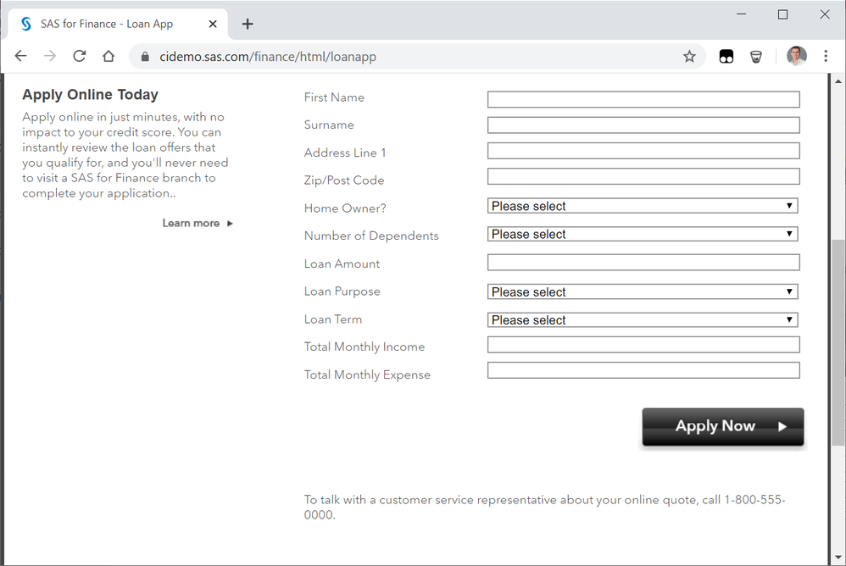Bookmark this page with the star icon
The image size is (846, 566).
689,57
